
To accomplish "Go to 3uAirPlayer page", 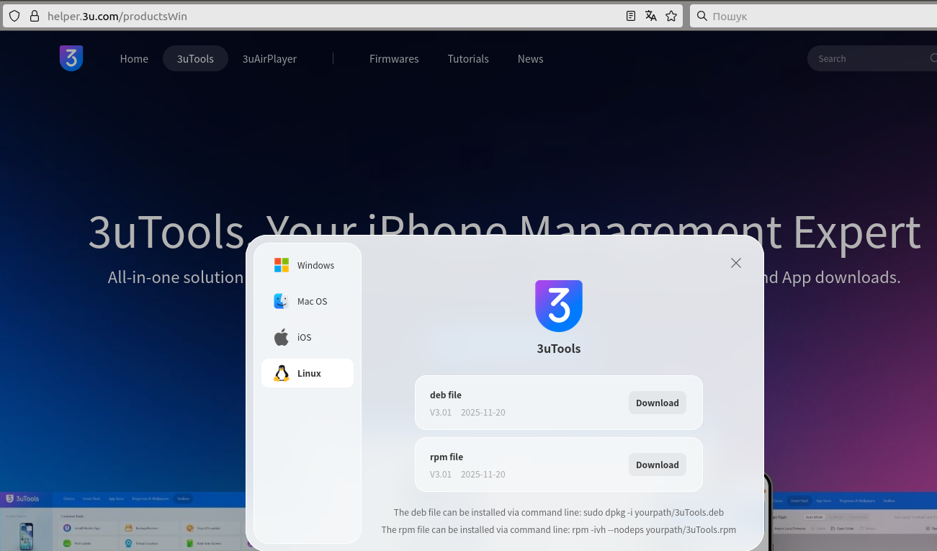I will click(x=269, y=59).
